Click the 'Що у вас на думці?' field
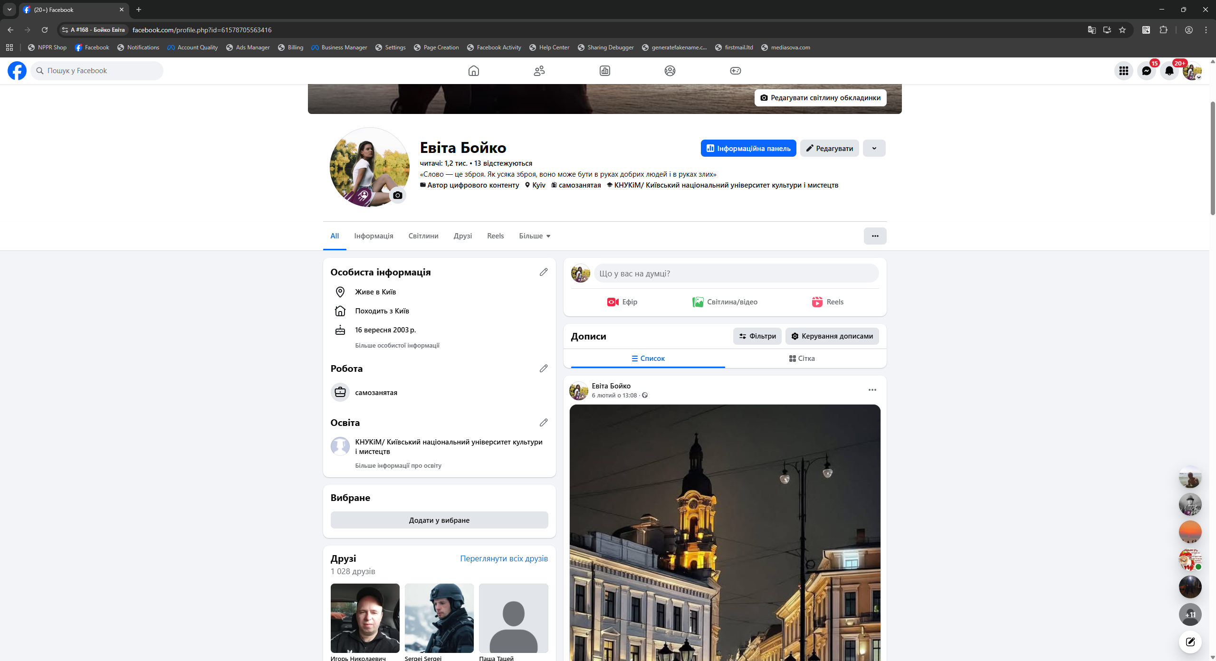This screenshot has height=661, width=1216. 736,274
